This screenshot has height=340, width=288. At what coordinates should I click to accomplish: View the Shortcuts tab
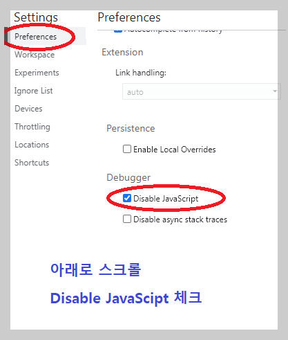(x=32, y=163)
